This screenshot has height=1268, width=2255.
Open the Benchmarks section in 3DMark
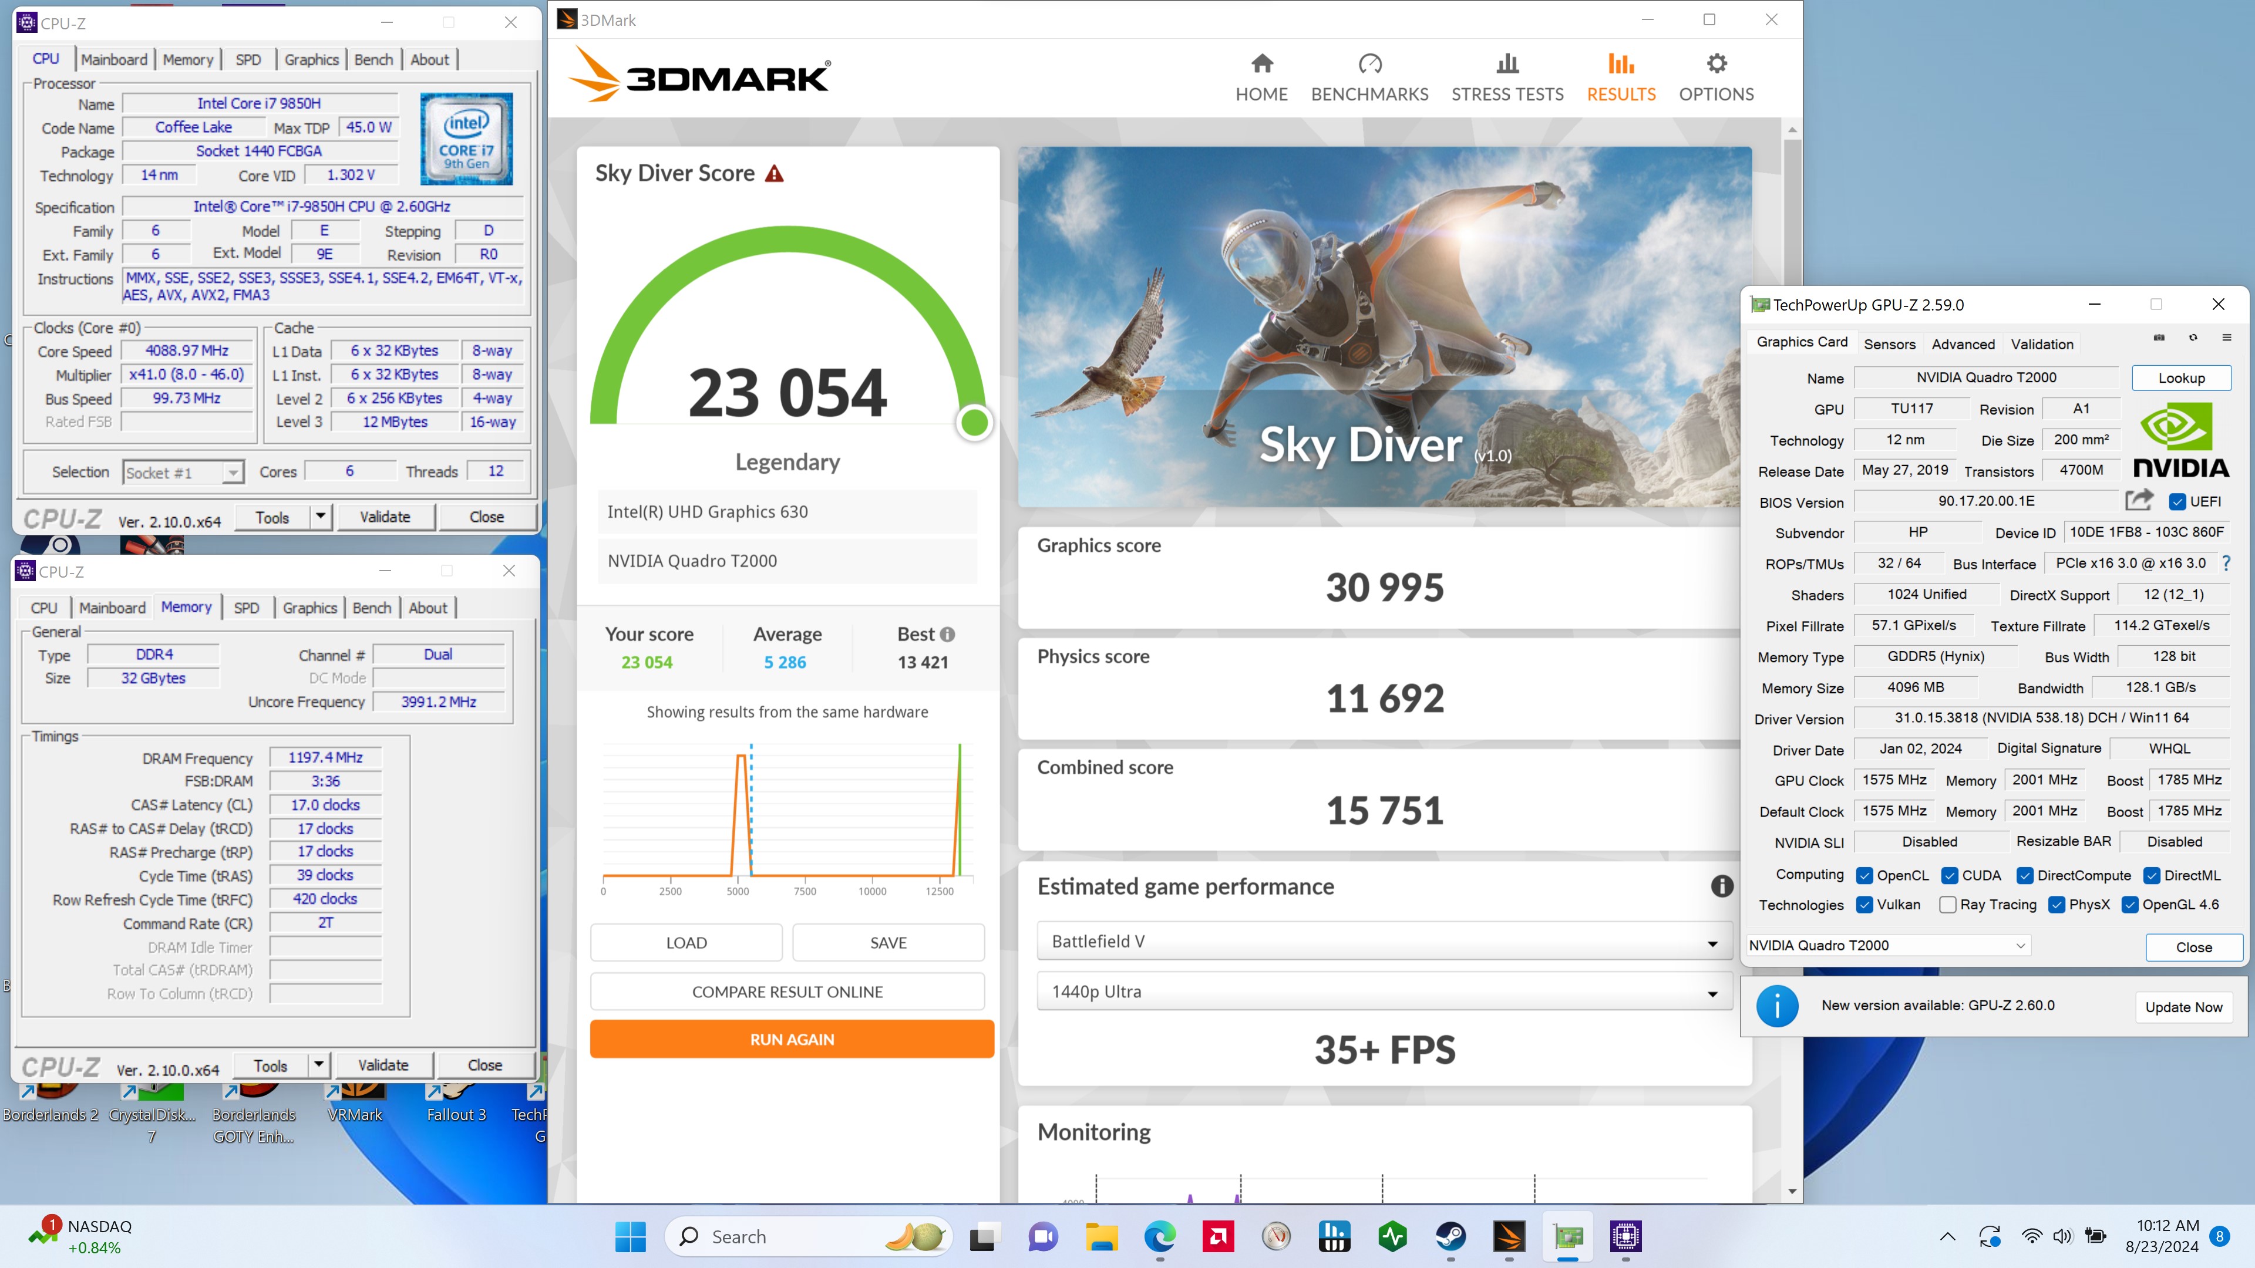(x=1369, y=78)
